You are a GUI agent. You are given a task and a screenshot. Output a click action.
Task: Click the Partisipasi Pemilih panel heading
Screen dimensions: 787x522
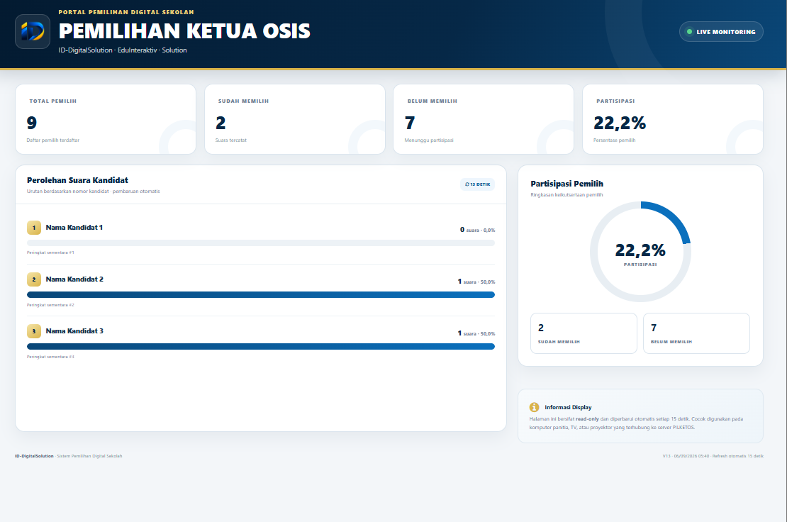(566, 184)
